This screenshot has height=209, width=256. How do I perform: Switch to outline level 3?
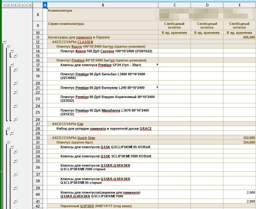click(12, 5)
